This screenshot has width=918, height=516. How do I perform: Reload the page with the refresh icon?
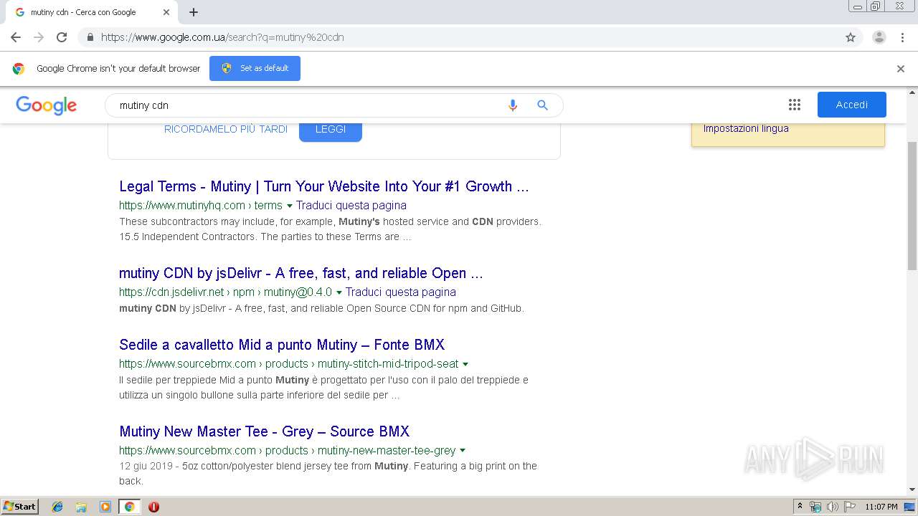(62, 37)
